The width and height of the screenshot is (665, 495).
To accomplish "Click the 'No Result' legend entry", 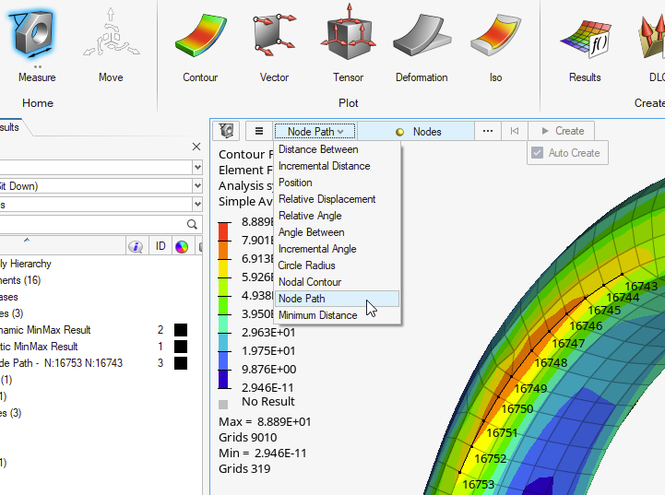I will (x=268, y=401).
